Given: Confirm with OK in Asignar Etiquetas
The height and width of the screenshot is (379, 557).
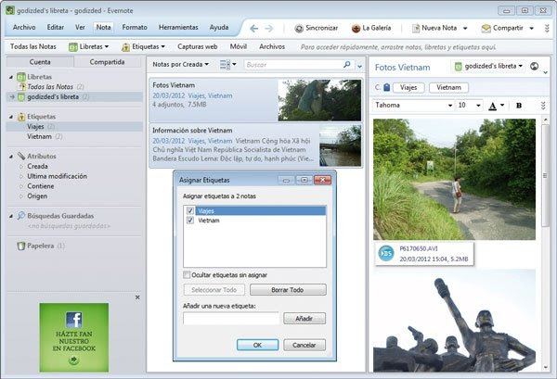Looking at the screenshot, I should click(257, 345).
